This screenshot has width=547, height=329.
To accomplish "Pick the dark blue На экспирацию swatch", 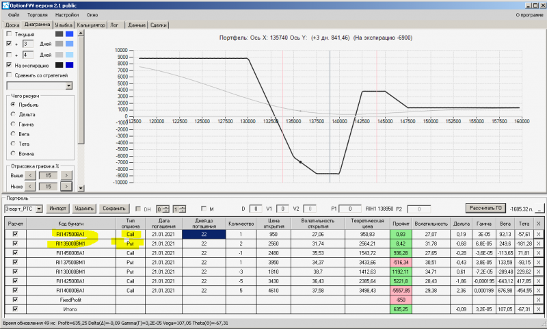I will pos(70,65).
